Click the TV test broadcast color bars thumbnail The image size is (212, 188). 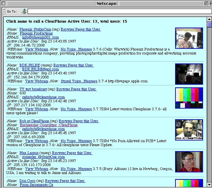tap(189, 98)
